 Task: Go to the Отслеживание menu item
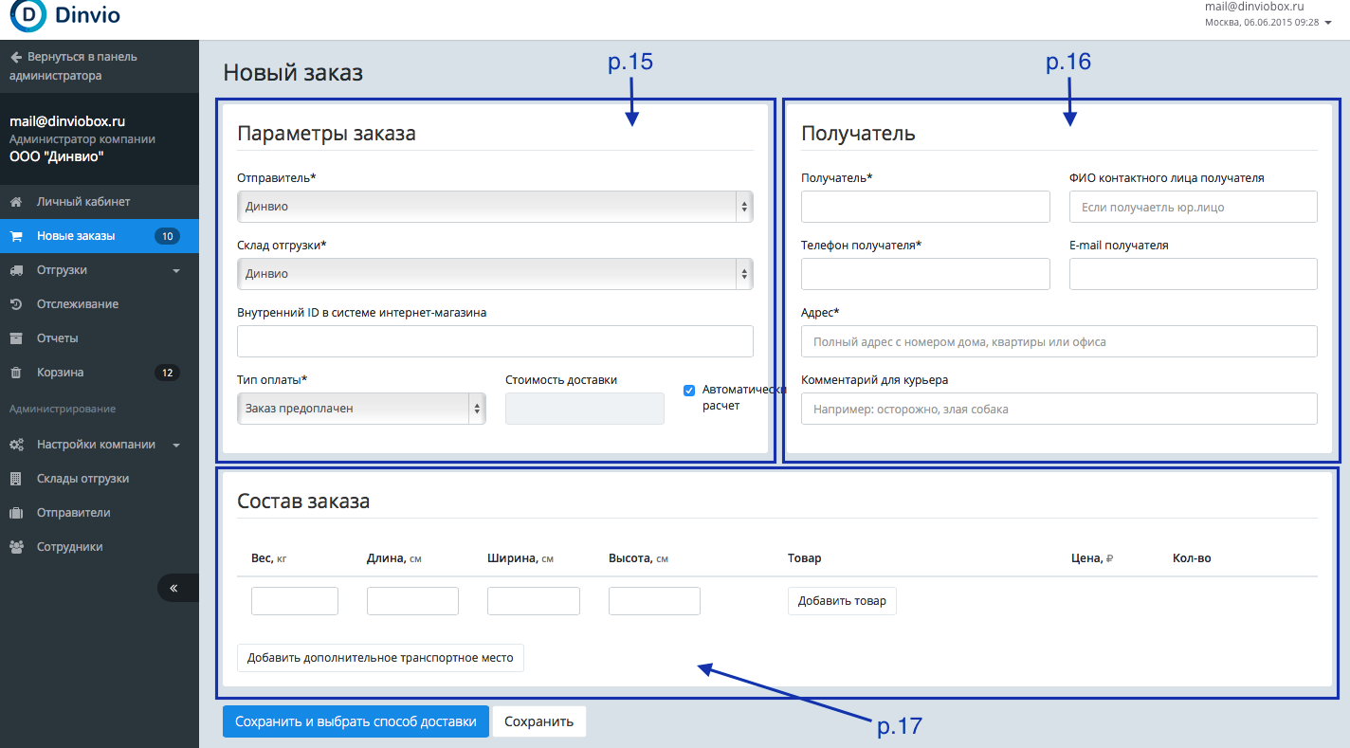coord(100,304)
